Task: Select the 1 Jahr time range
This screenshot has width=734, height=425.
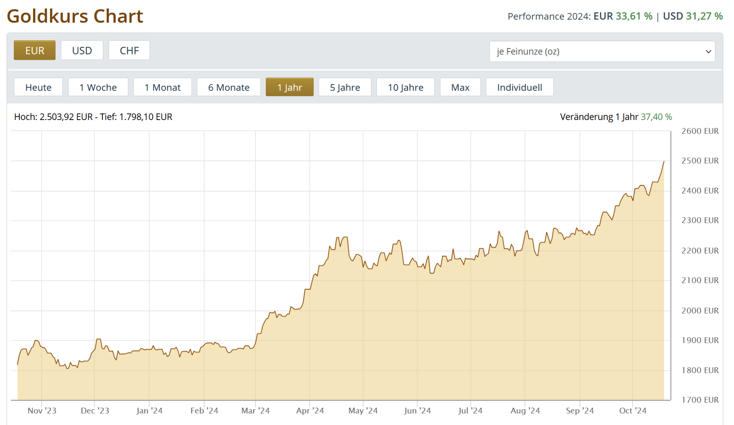Action: point(290,87)
